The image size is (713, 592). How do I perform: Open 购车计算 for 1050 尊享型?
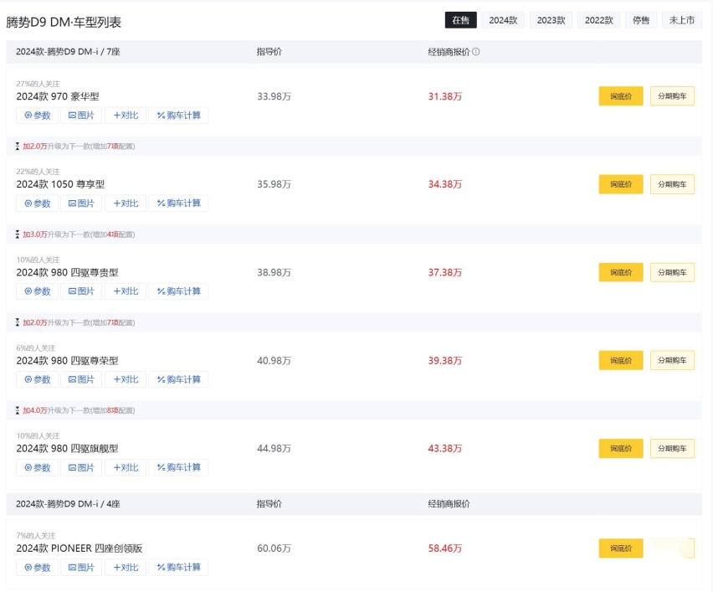point(178,203)
